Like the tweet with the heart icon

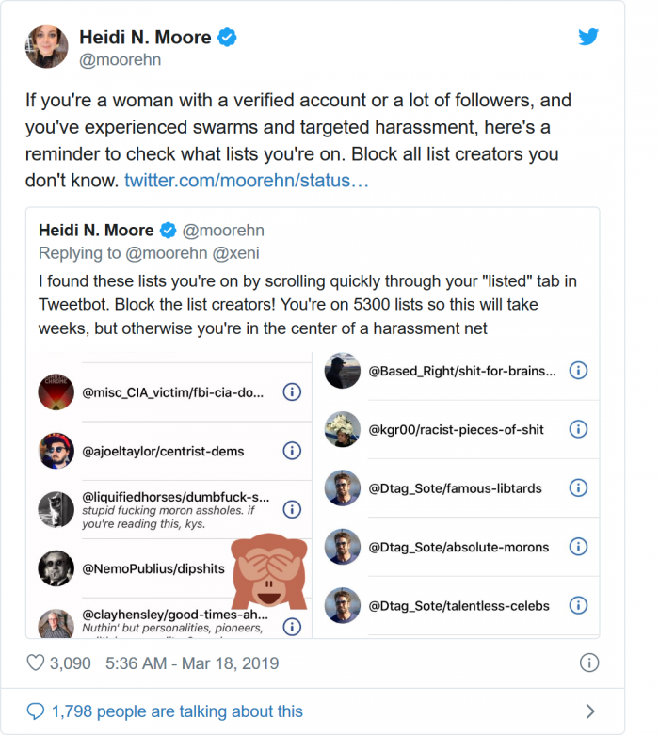pos(36,663)
